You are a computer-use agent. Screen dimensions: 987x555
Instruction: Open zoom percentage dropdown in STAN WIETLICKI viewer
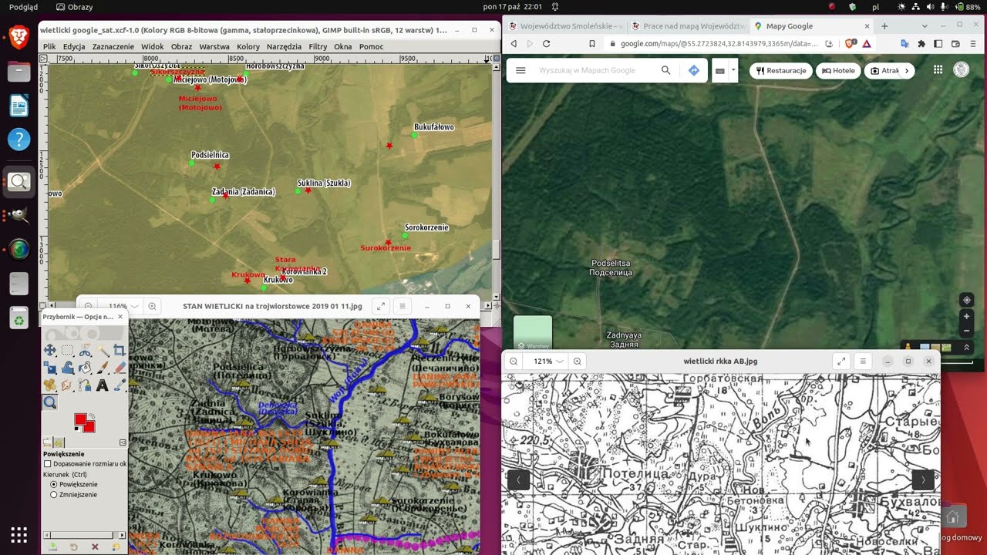coord(123,306)
